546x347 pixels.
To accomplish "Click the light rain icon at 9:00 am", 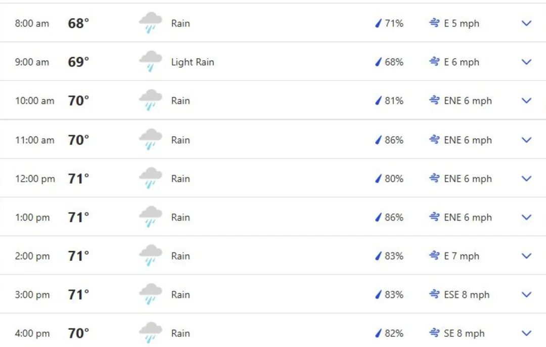I will [151, 62].
